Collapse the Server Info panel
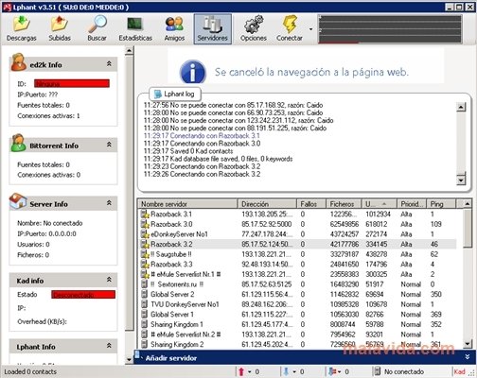The height and width of the screenshot is (378, 477). (109, 203)
